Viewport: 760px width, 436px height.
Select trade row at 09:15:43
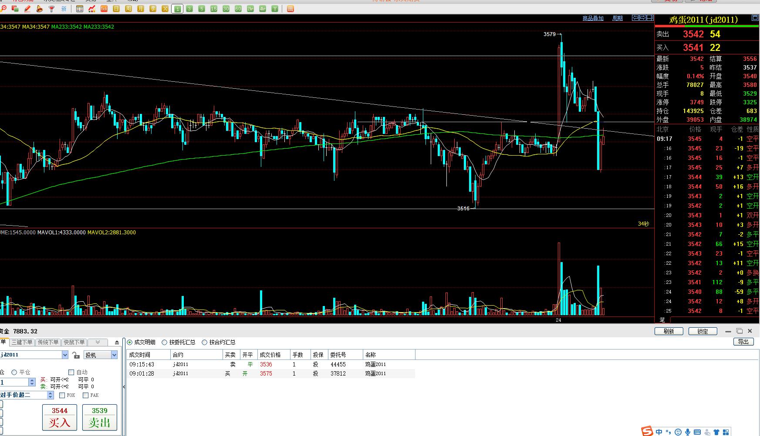(x=271, y=364)
